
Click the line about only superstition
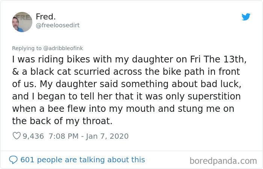[x=126, y=96]
